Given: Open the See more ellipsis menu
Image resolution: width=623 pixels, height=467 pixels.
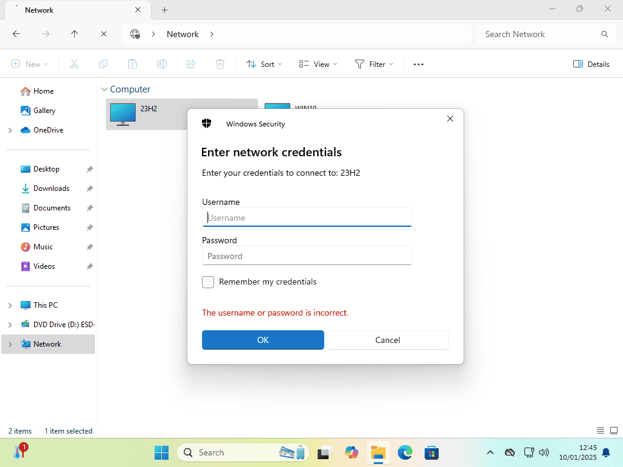Looking at the screenshot, I should [418, 64].
